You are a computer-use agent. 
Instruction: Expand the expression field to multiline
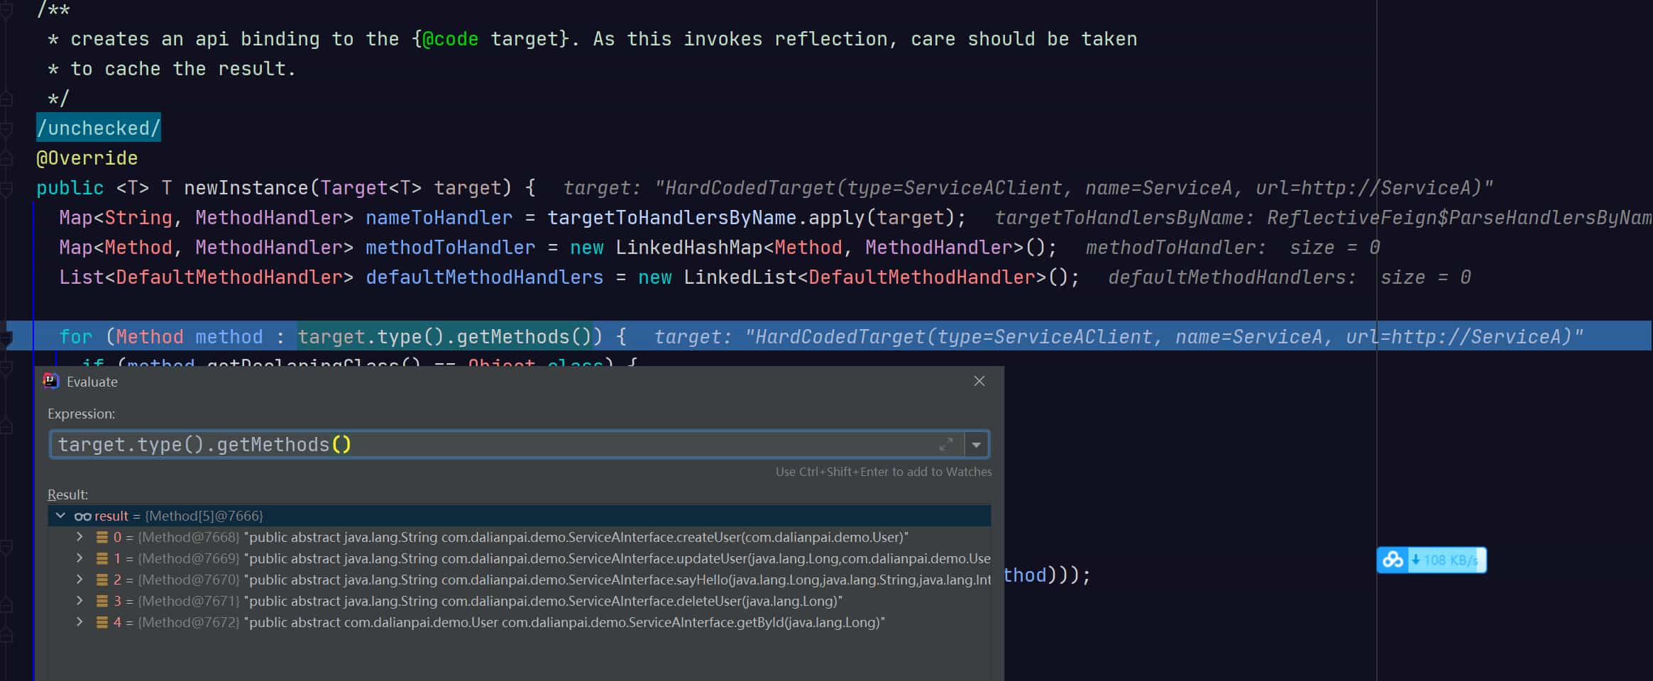[x=946, y=445]
